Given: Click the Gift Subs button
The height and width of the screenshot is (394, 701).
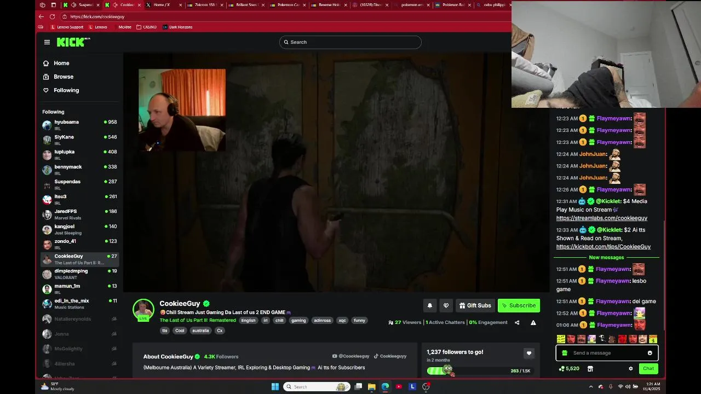Looking at the screenshot, I should coord(475,305).
